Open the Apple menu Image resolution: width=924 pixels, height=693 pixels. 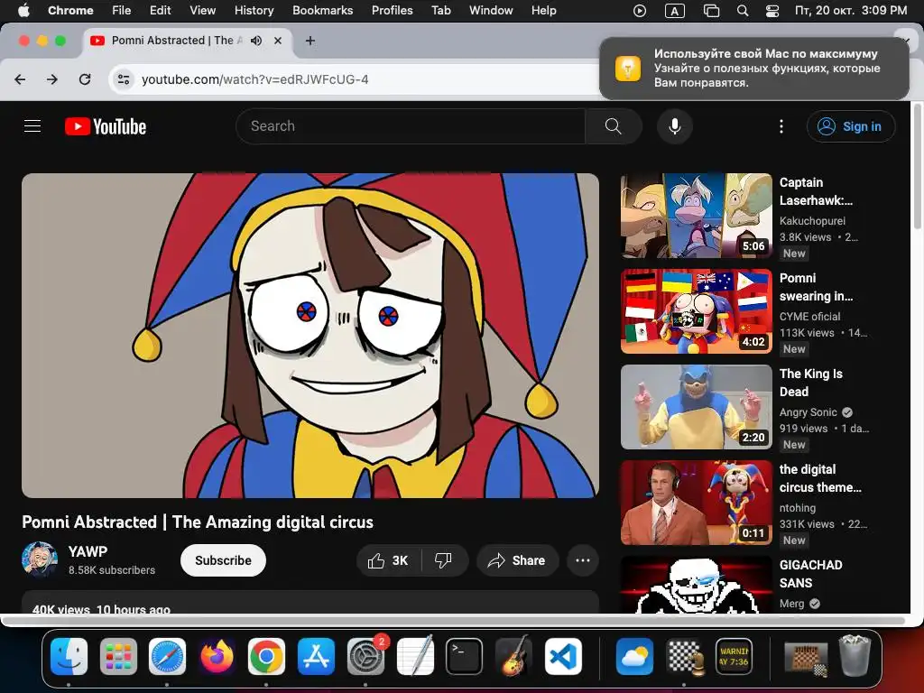(23, 10)
